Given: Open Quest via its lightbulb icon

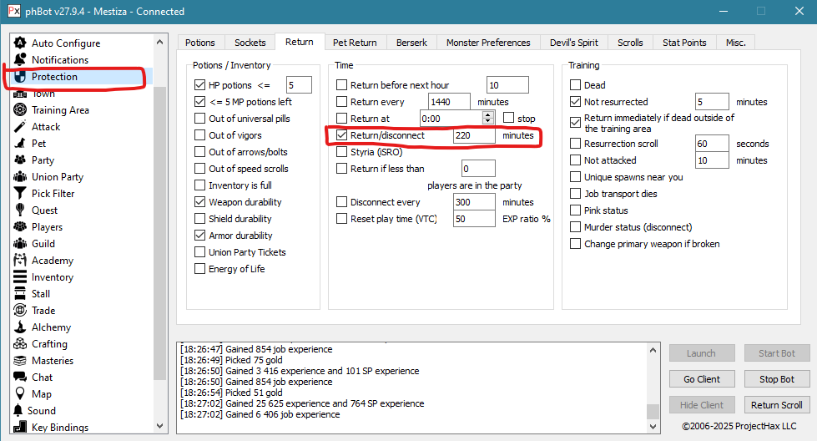Looking at the screenshot, I should [19, 210].
